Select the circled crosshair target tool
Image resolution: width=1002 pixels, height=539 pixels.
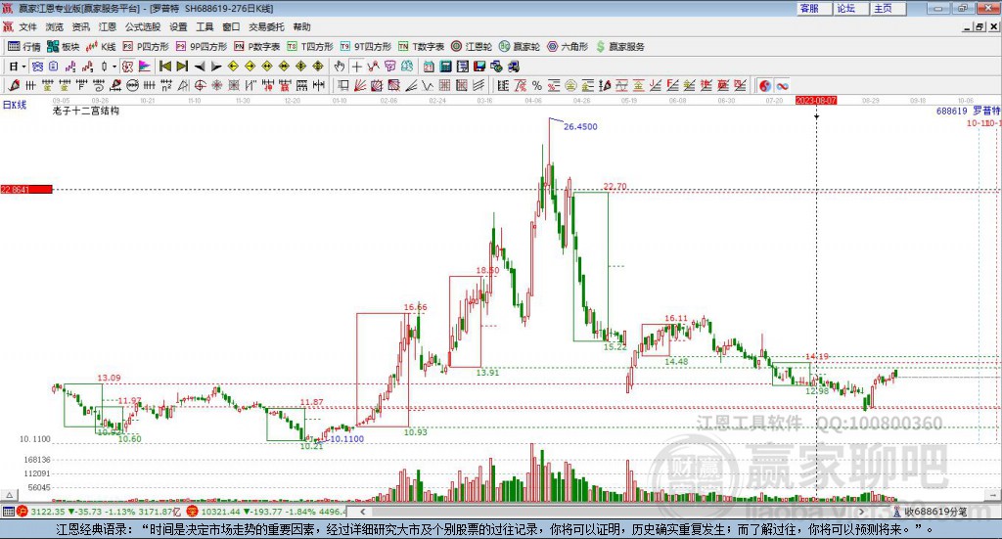click(200, 85)
